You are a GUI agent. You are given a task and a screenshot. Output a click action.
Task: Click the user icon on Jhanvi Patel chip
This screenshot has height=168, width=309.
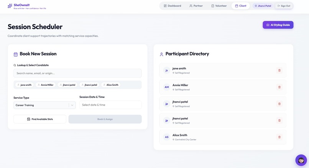pyautogui.click(x=256, y=6)
